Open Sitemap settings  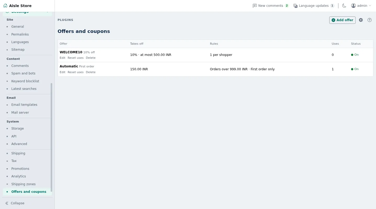coord(18,50)
